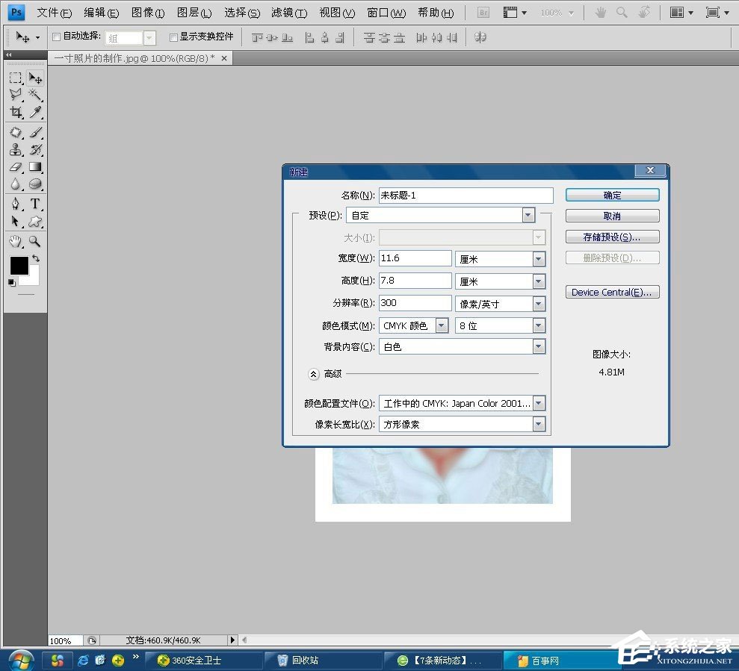Click the Zoom tool magnifier

(x=35, y=241)
